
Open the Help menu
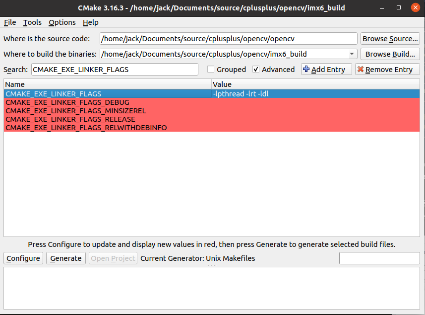(91, 22)
